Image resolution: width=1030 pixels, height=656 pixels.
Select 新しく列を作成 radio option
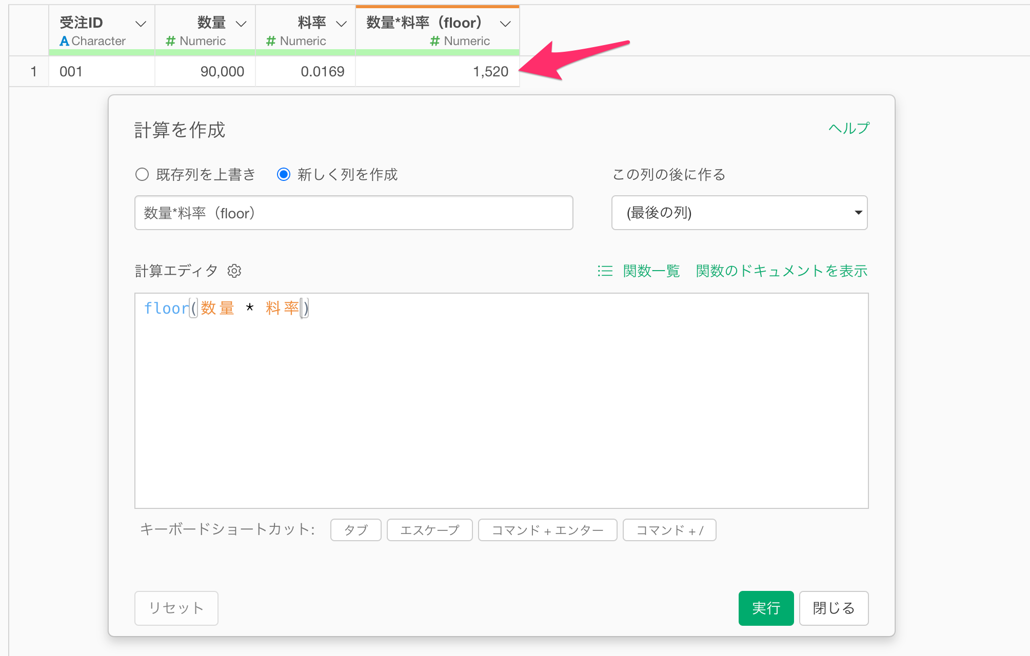point(284,174)
